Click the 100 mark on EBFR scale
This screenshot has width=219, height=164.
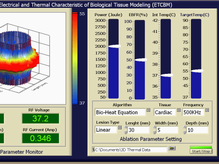click(x=128, y=21)
